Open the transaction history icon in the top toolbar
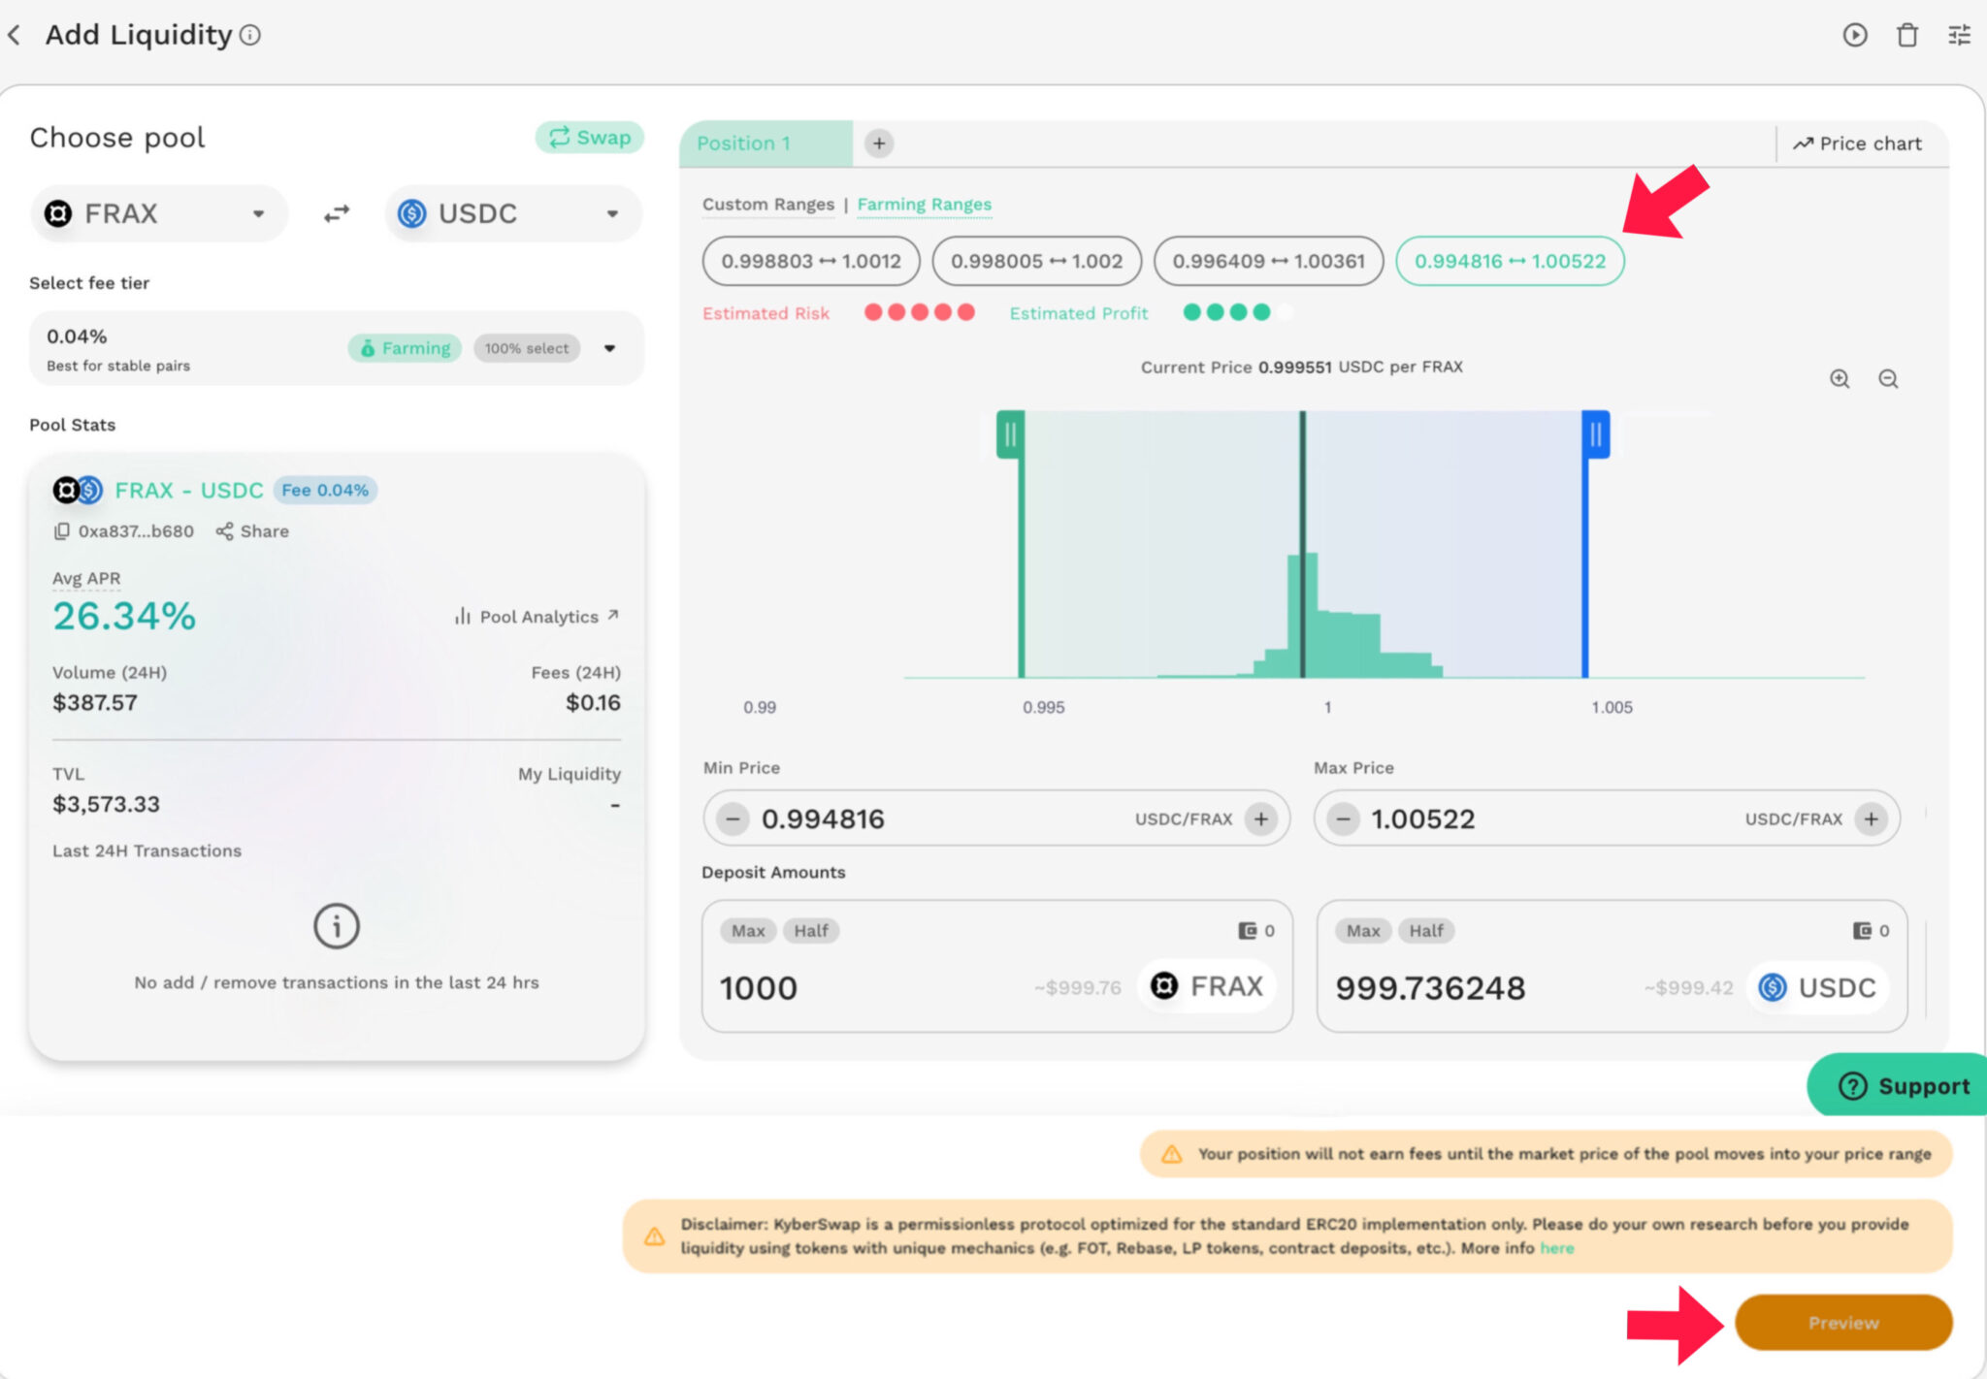The width and height of the screenshot is (1987, 1379). 1855,35
